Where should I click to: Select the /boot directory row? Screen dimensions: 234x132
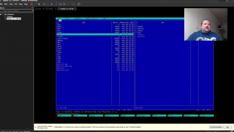click(95, 26)
